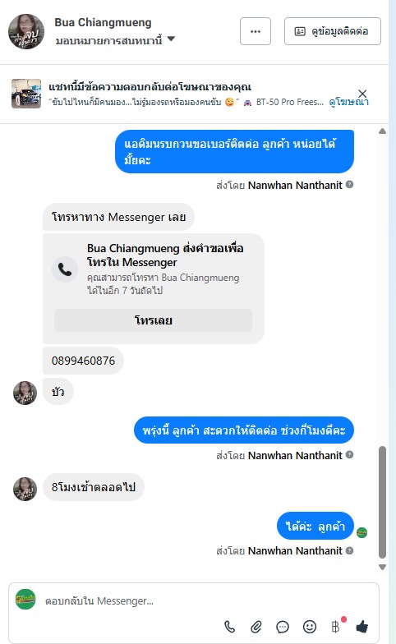Select the phone number 0899460876 message

(84, 361)
